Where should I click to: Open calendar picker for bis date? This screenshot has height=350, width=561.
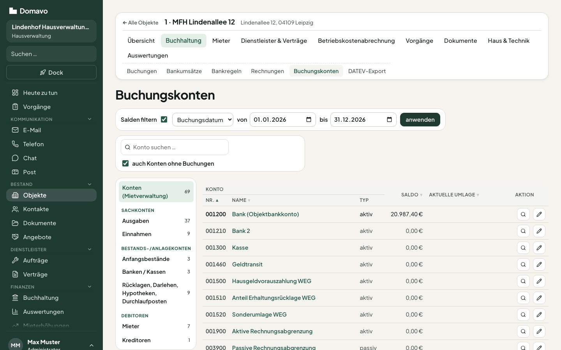point(389,120)
